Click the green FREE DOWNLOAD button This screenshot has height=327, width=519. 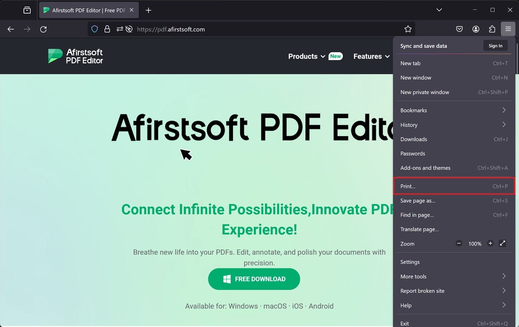point(254,279)
